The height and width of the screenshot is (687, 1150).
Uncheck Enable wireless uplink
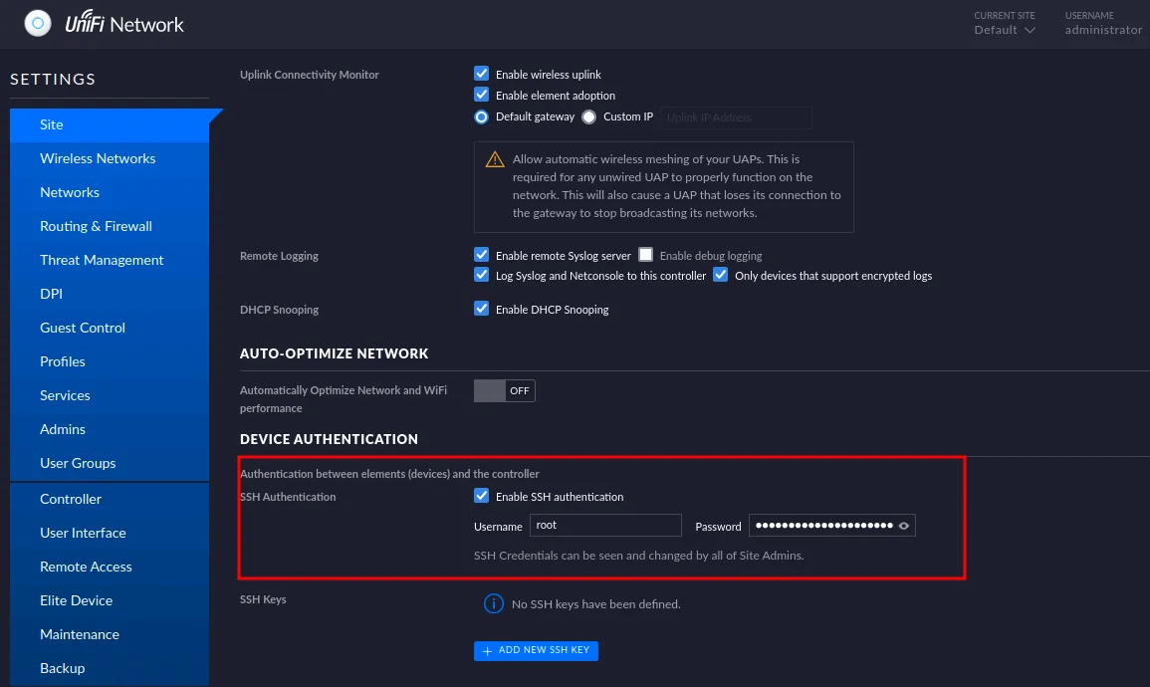click(x=481, y=73)
